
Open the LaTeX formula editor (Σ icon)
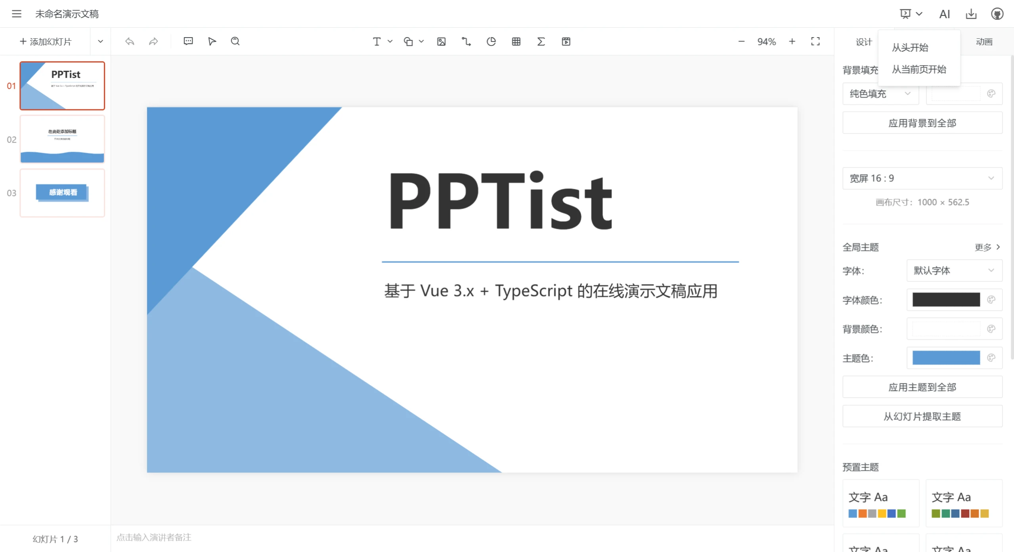(x=541, y=41)
